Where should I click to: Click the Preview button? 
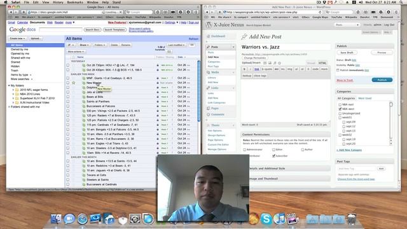(382, 52)
